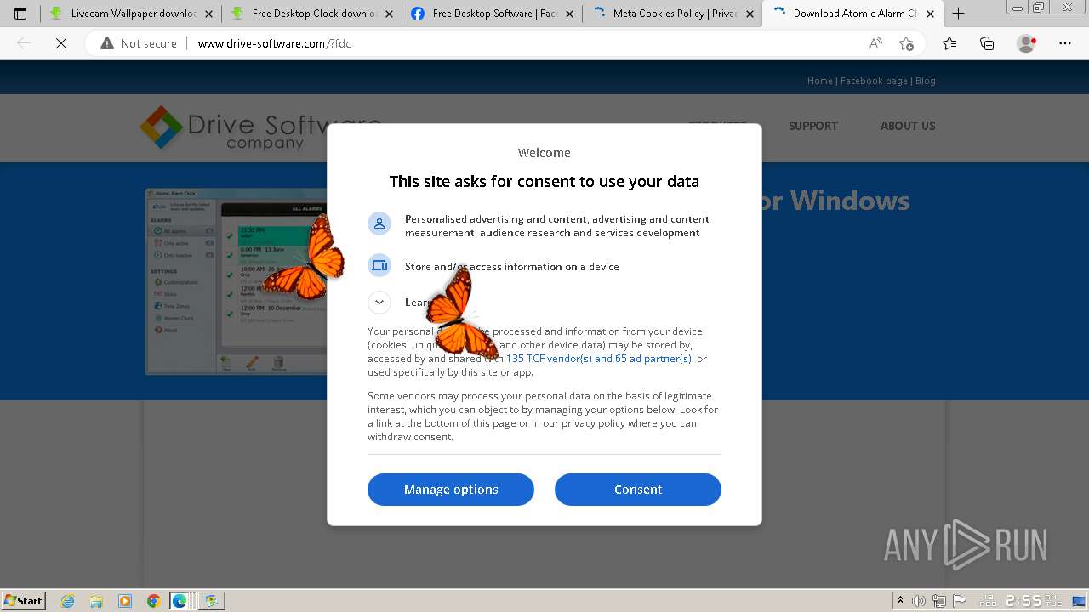Show hidden system tray icons
Screen dimensions: 1089x612
click(x=900, y=601)
